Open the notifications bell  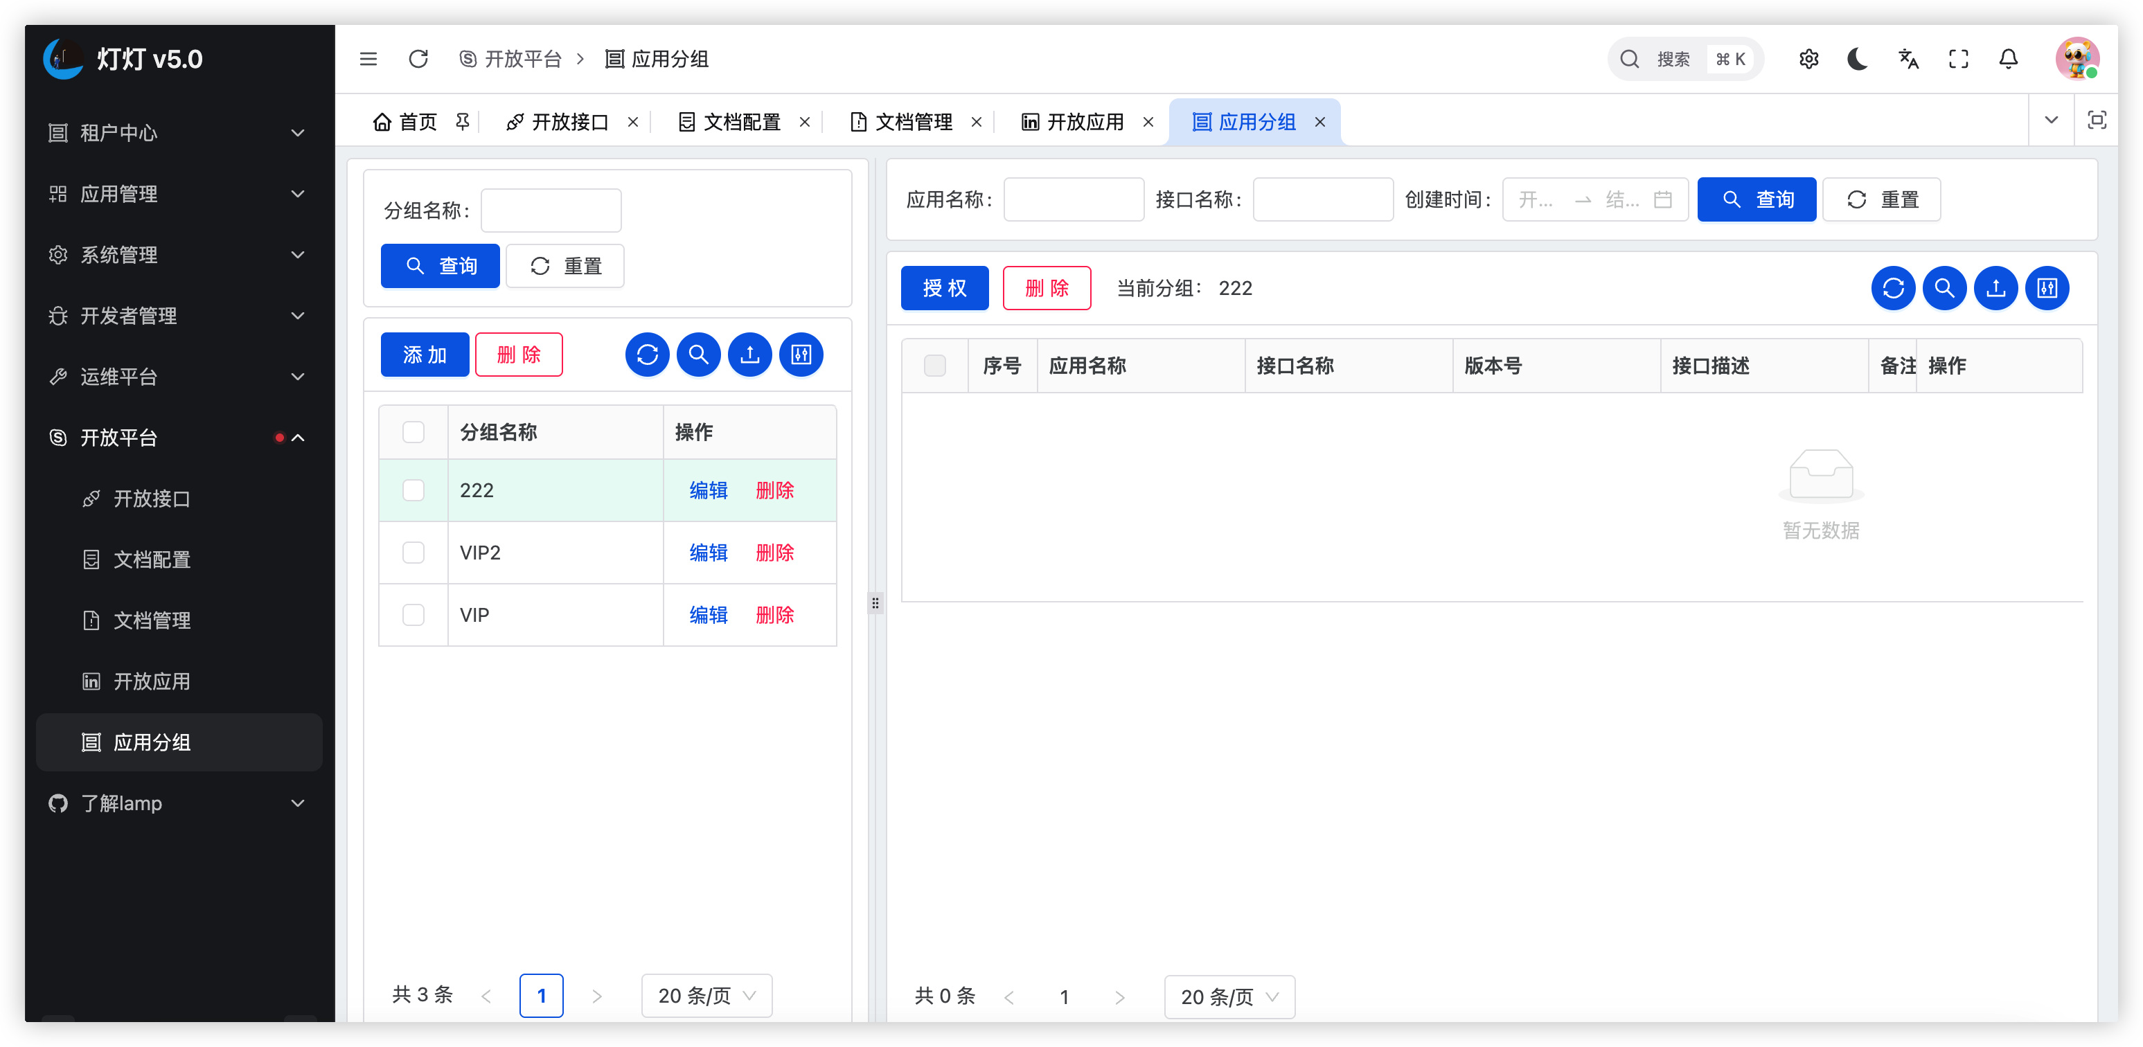coord(2008,59)
